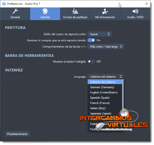Viewport: 154px width, 145px height.
Task: Open the Errores de partitura tab
Action: (75, 14)
